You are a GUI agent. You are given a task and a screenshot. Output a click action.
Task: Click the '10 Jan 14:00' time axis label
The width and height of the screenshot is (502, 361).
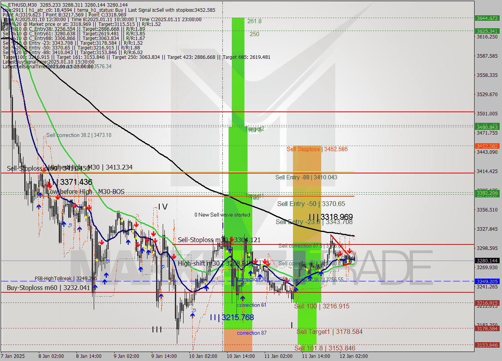[241, 356]
